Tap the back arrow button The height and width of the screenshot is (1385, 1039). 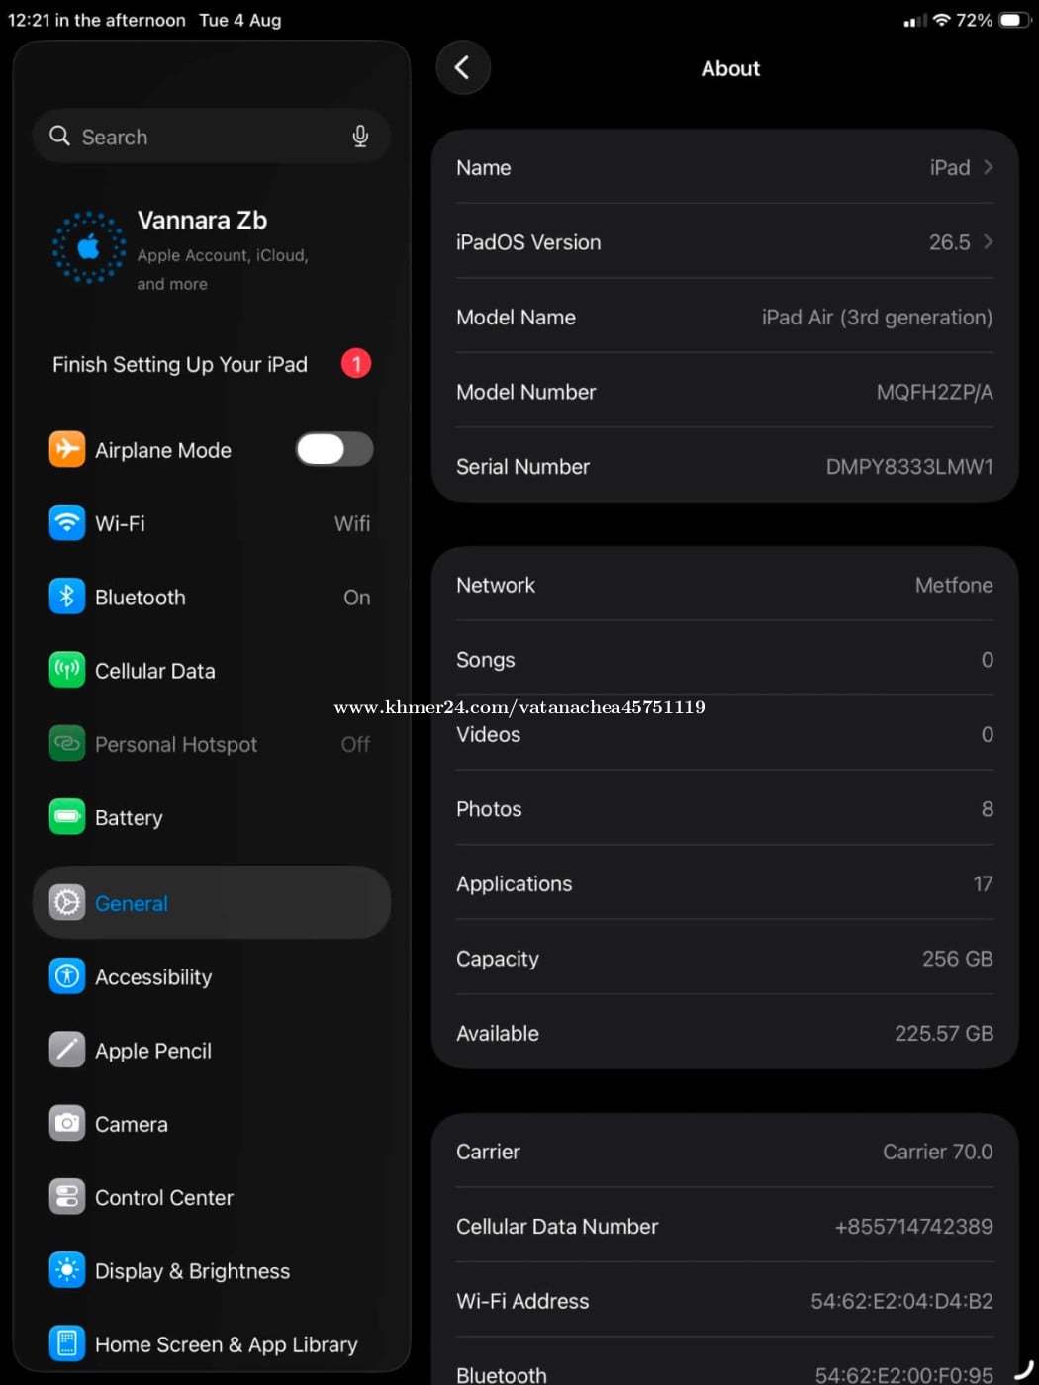[x=463, y=67]
